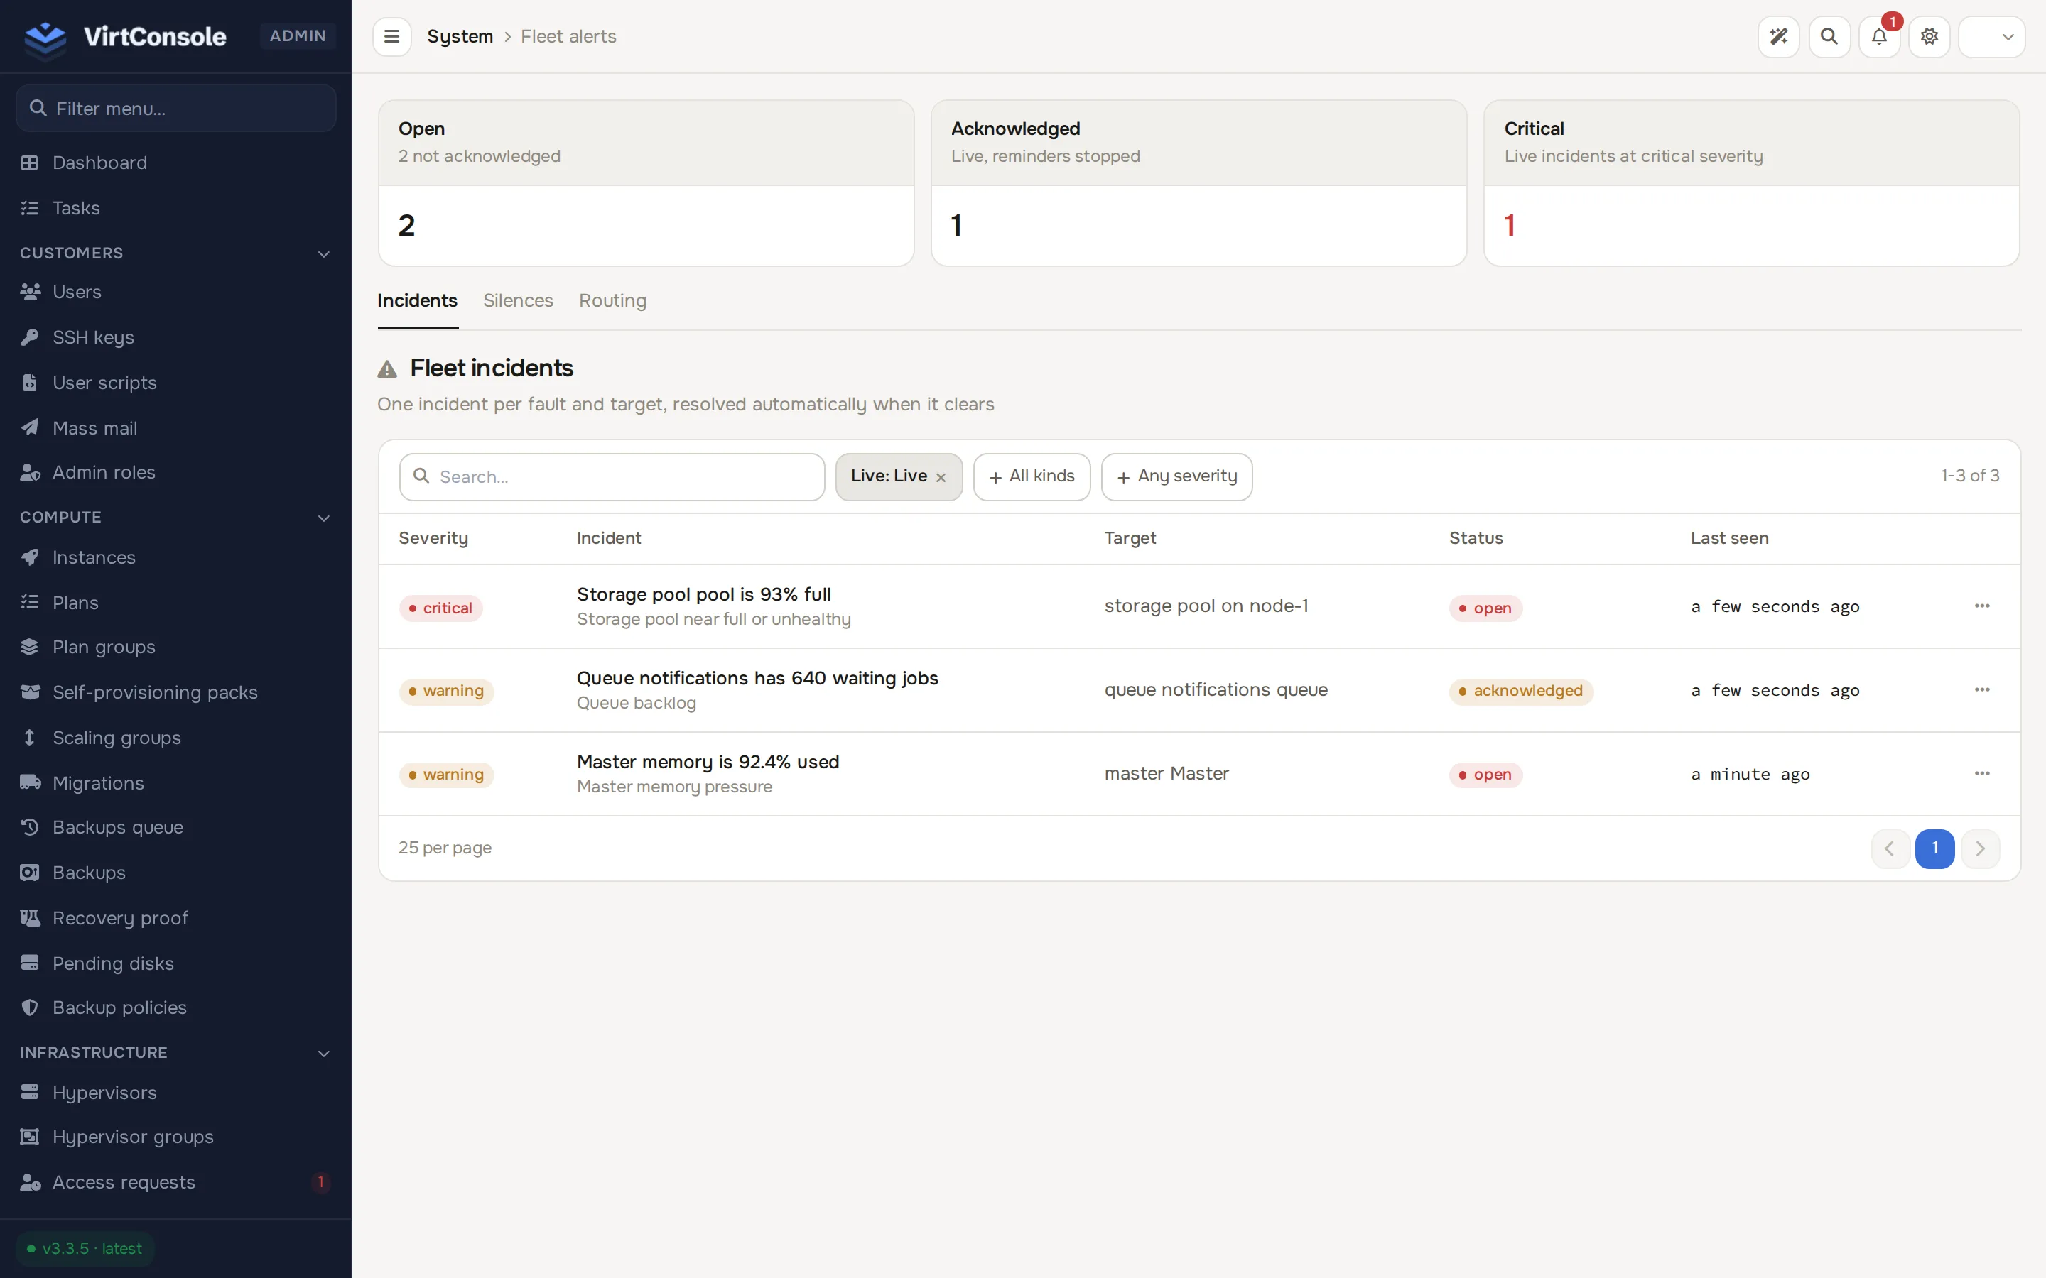
Task: Open Master memory is 92.4% used incident
Action: 708,762
